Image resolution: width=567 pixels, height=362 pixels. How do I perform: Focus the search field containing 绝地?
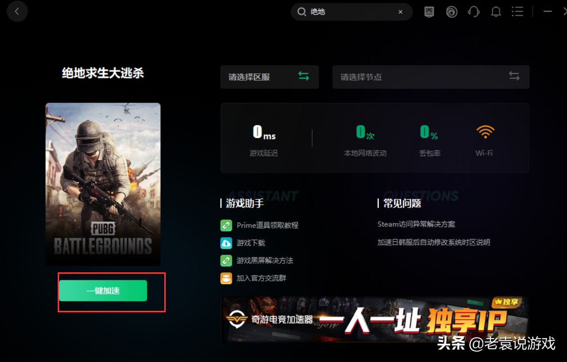(352, 12)
